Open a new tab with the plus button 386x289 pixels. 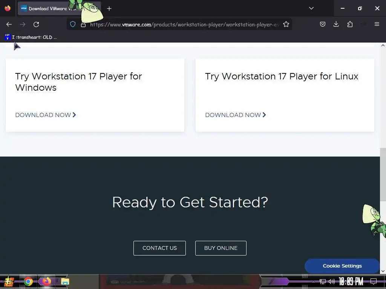point(109,9)
